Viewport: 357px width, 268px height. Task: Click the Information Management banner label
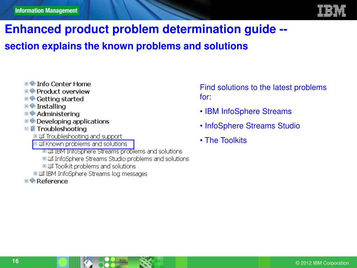click(46, 11)
